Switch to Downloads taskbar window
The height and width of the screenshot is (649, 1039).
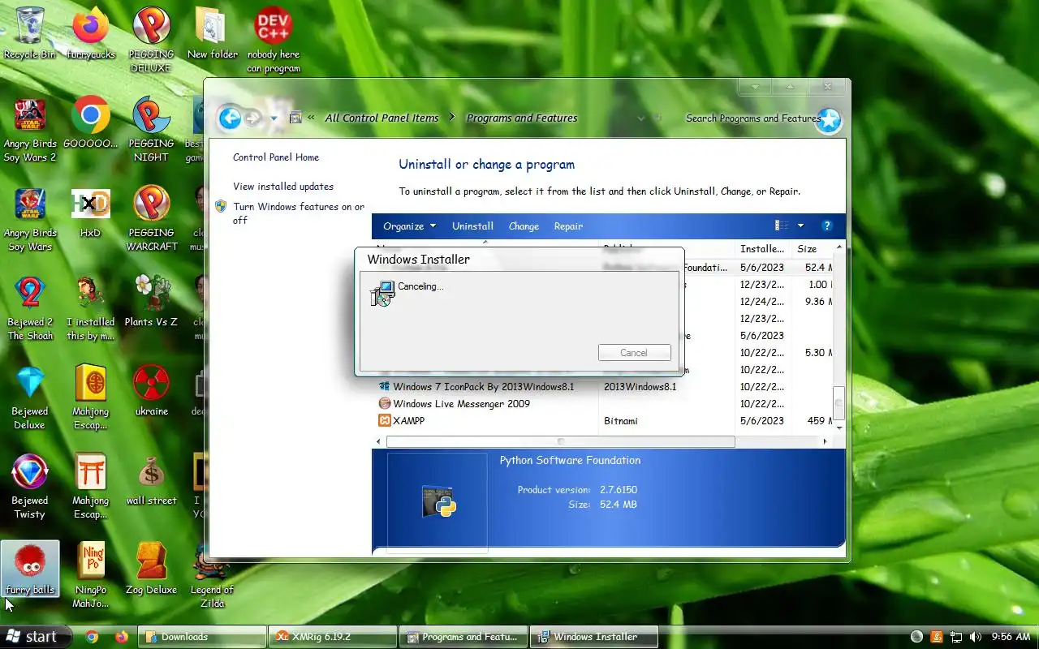202,637
